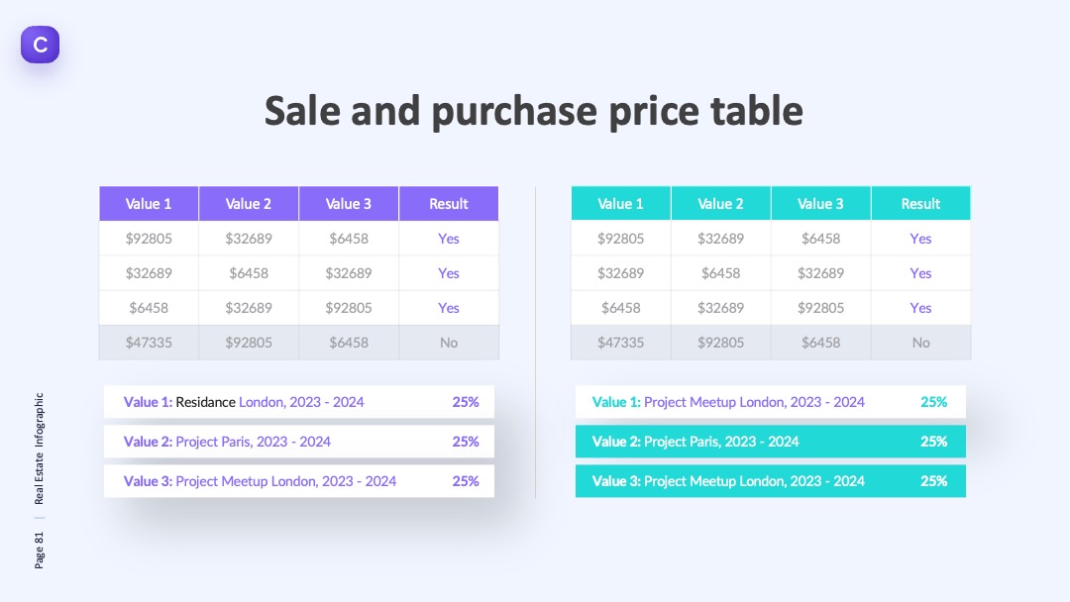Select the slide title Sale and purchase price table
Viewport: 1070px width, 602px height.
coord(534,111)
